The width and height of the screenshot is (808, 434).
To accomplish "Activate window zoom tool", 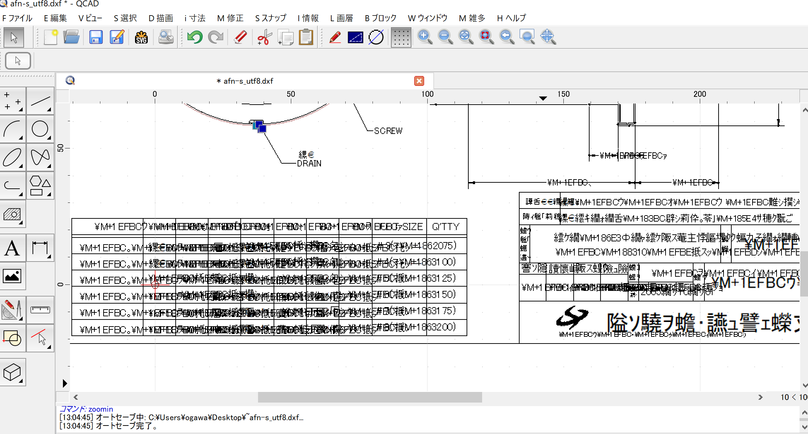I will click(527, 37).
